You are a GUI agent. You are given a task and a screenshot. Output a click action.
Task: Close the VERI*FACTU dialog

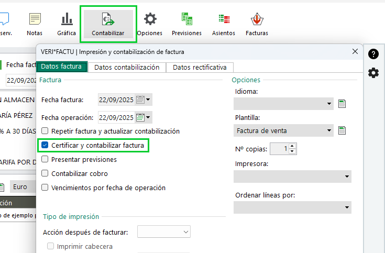coord(355,51)
